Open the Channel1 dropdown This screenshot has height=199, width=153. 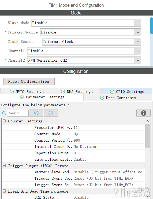pos(84,51)
